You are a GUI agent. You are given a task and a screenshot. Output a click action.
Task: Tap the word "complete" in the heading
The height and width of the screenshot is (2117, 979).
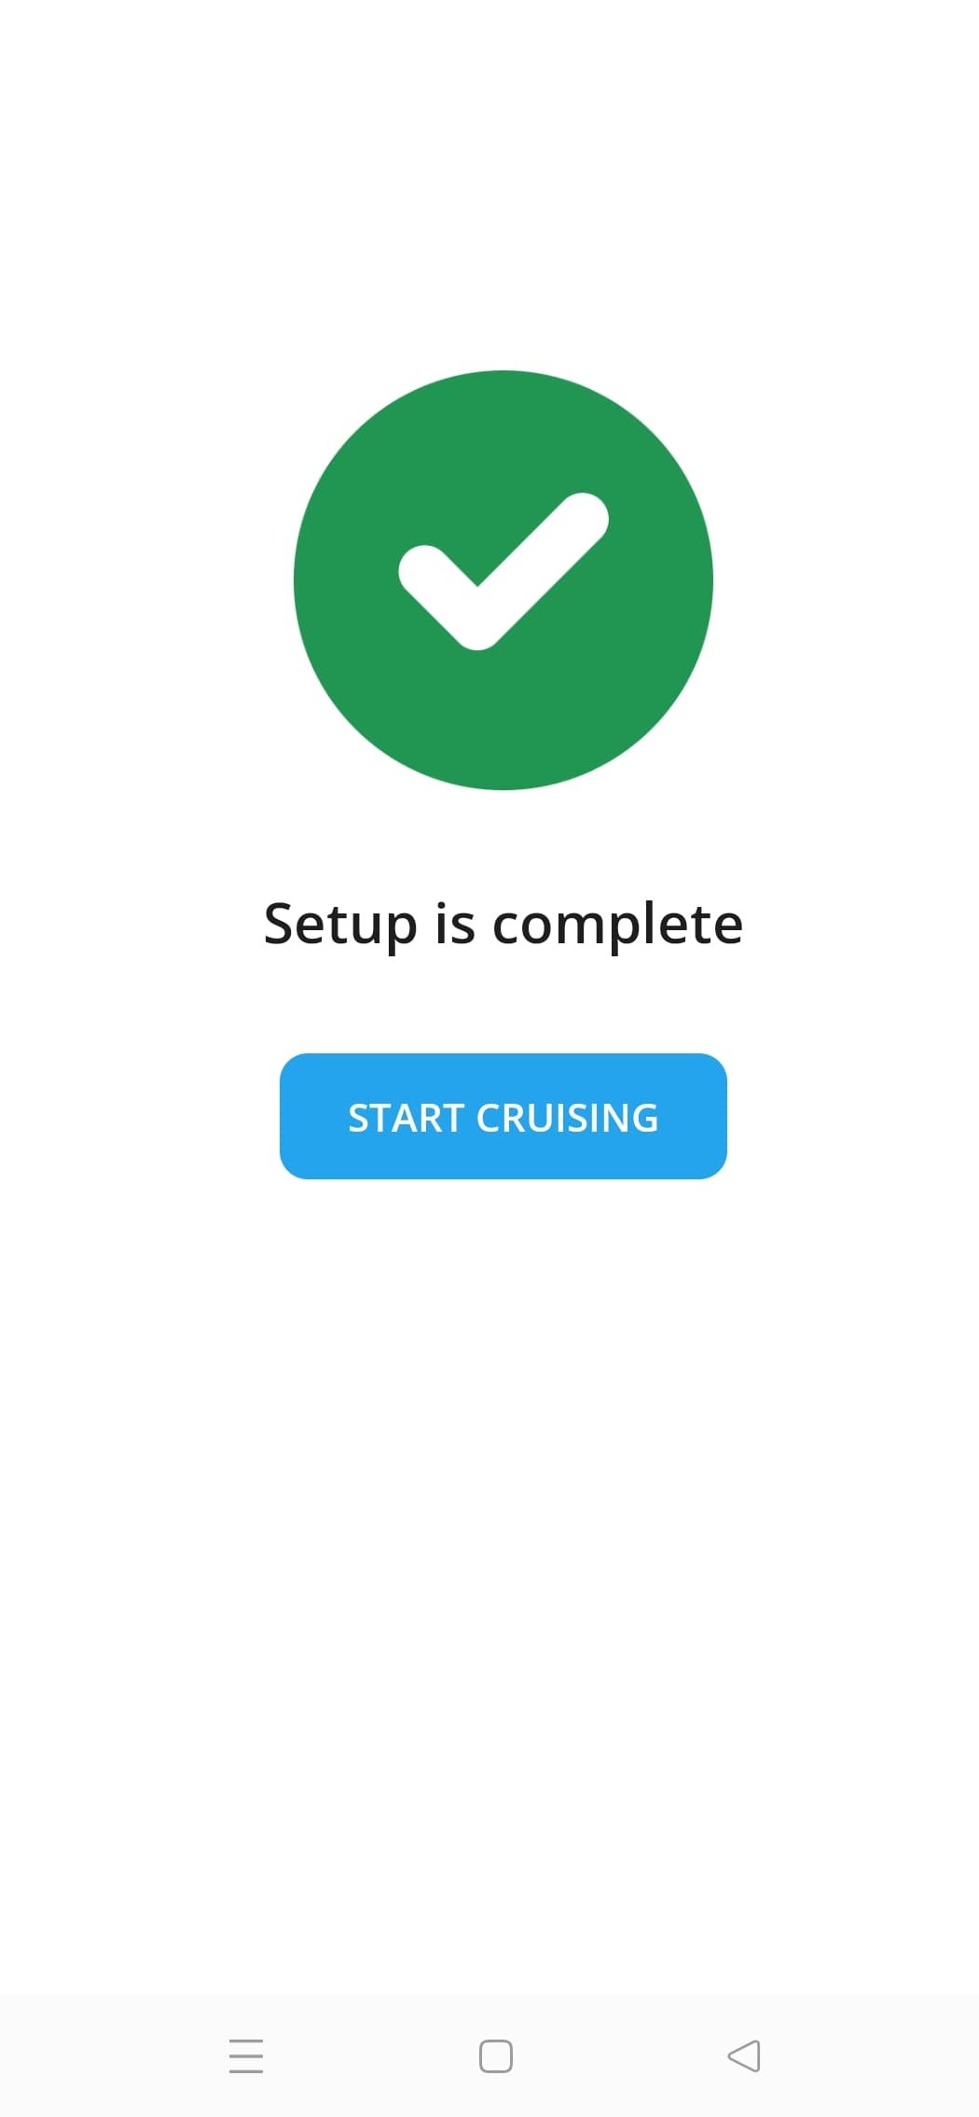pyautogui.click(x=617, y=926)
